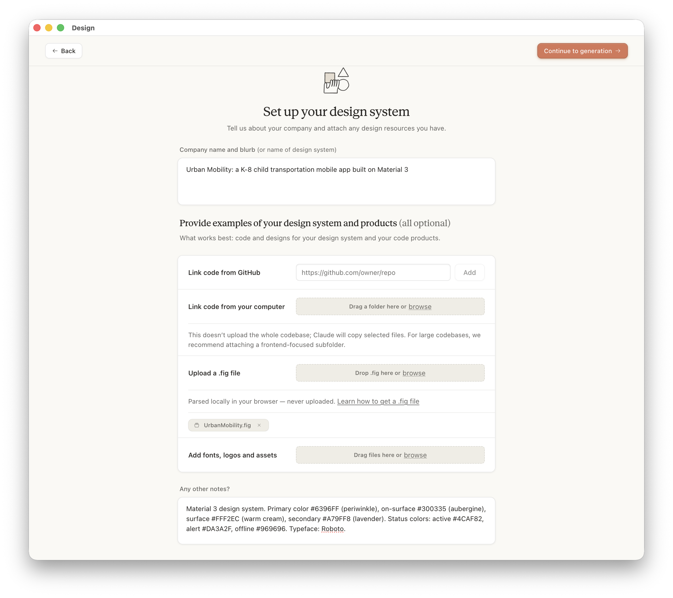Image resolution: width=673 pixels, height=598 pixels.
Task: Minimize window with yellow button
Action: click(49, 28)
